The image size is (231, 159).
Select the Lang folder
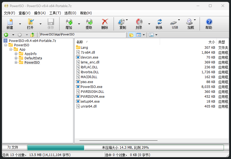coord(84,47)
